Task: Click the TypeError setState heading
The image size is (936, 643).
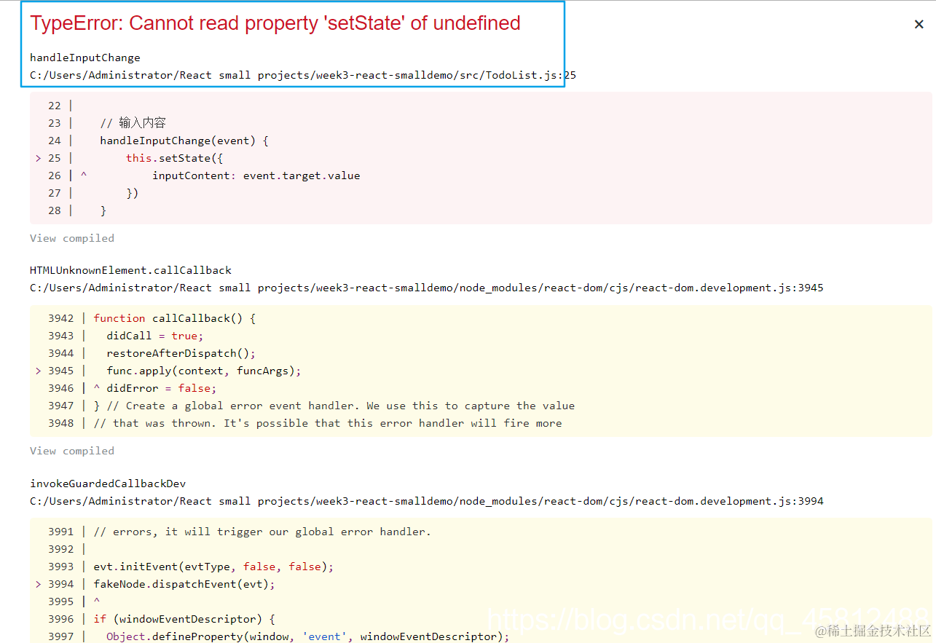Action: (x=275, y=23)
